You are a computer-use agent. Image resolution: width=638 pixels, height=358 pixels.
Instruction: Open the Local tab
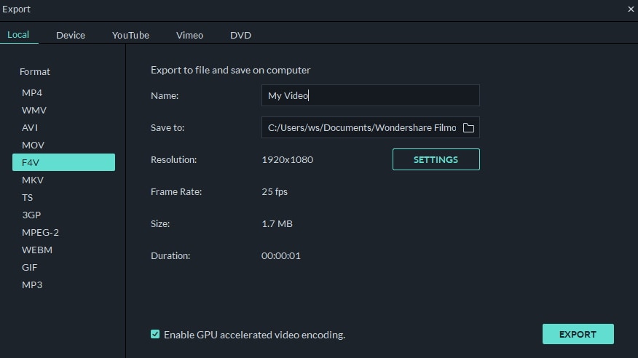[18, 35]
